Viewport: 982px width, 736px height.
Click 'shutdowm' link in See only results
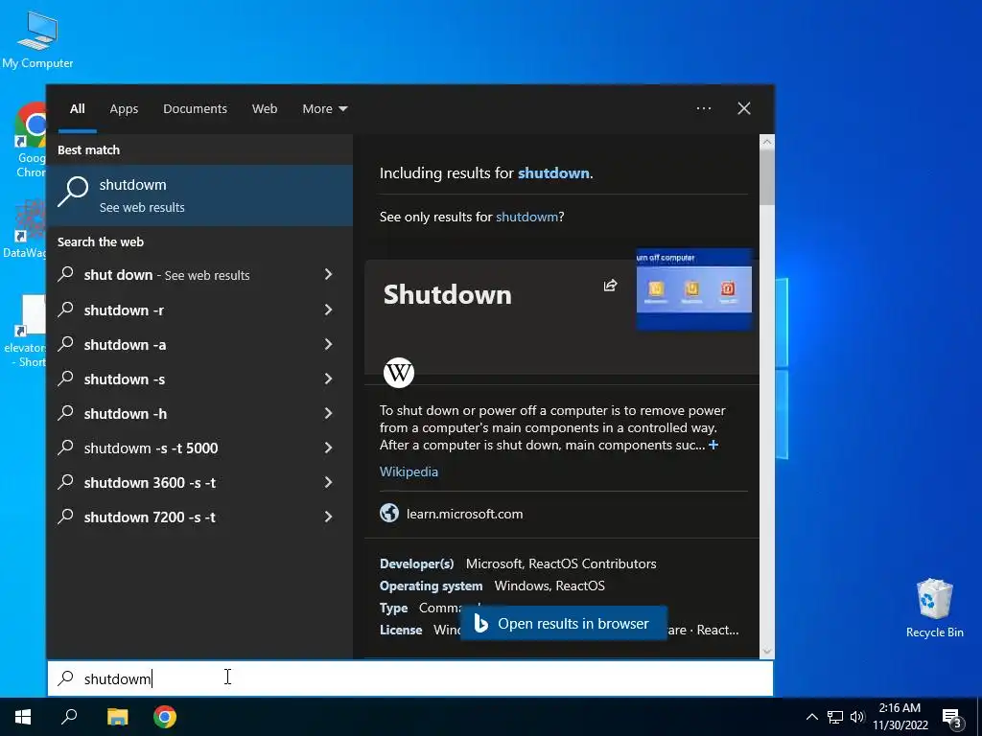pos(526,217)
